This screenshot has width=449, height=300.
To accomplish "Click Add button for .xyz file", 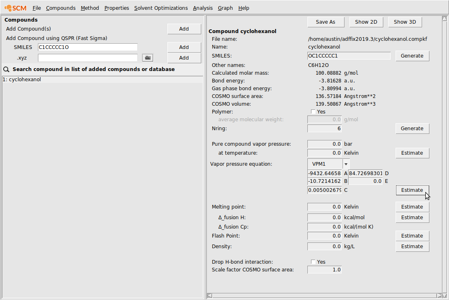I will pos(184,58).
